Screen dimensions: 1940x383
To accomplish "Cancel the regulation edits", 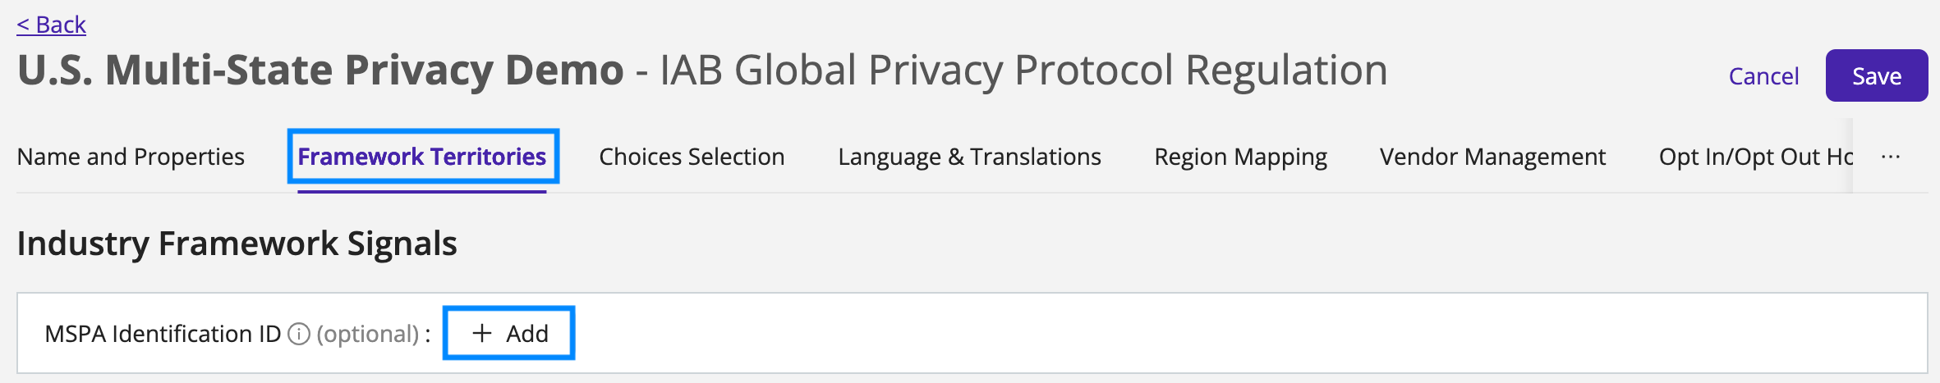I will [1763, 76].
